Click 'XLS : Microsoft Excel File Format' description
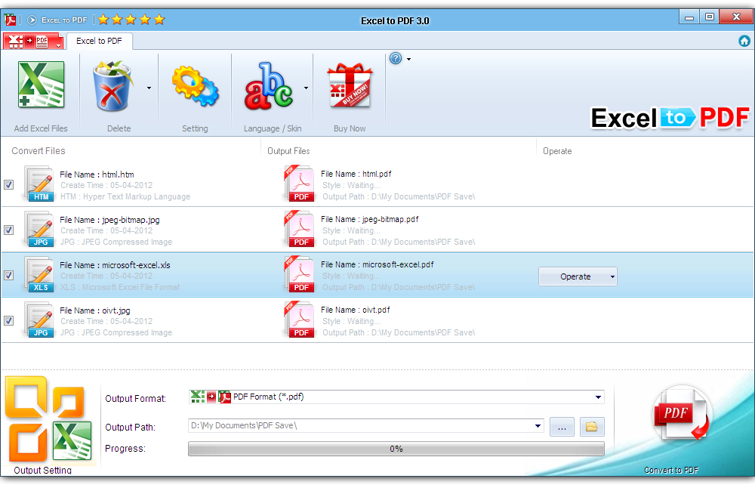Screen dimensions: 755x491 120,287
